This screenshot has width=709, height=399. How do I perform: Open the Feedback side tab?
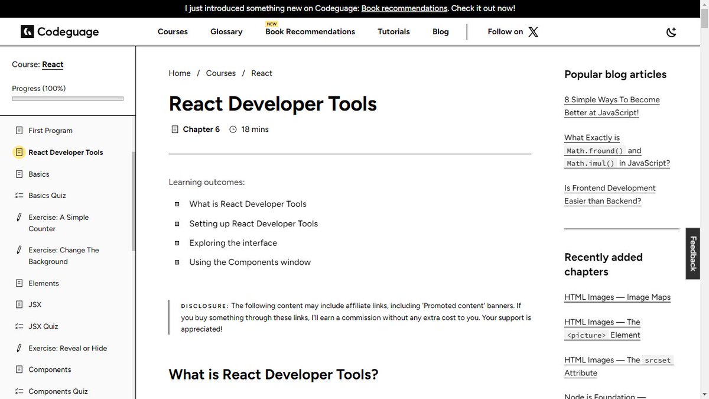(x=693, y=253)
